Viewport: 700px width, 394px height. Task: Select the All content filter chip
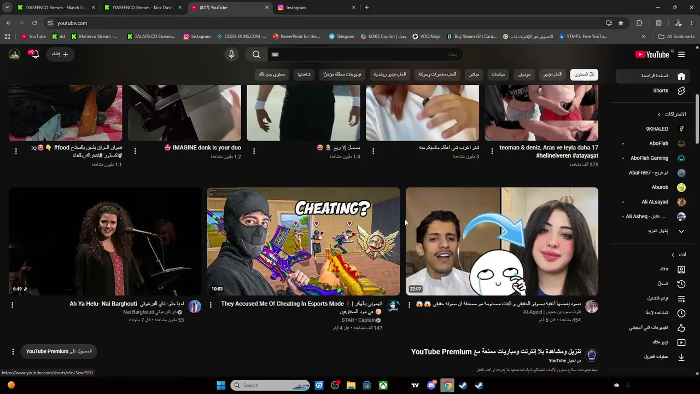point(584,74)
